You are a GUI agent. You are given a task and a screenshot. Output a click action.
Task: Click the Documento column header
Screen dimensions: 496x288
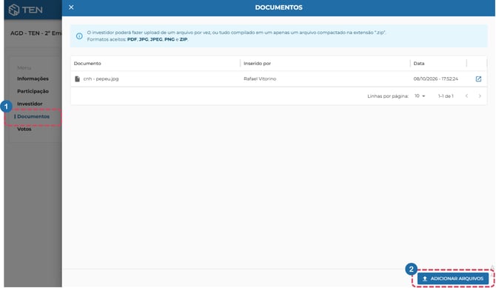(x=87, y=63)
